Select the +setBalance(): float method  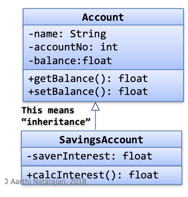88,91
